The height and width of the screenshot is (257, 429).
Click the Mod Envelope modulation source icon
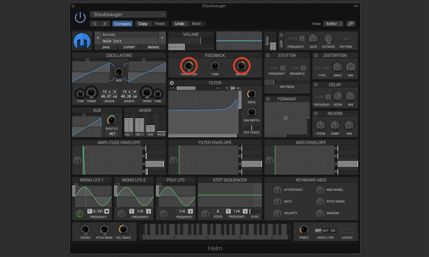(269, 161)
